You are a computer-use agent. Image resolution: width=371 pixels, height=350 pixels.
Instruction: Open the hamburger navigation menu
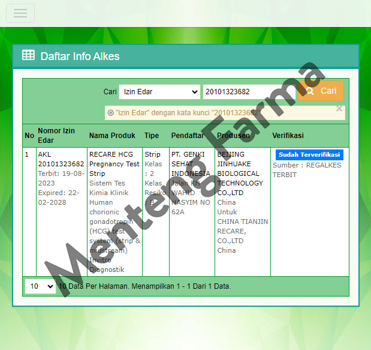20,13
